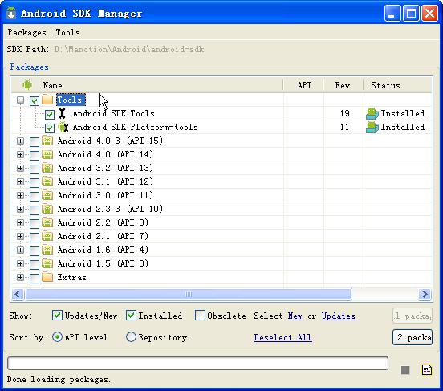This screenshot has width=443, height=391.
Task: Click the scroll right arrow of the package list
Action: tap(425, 295)
